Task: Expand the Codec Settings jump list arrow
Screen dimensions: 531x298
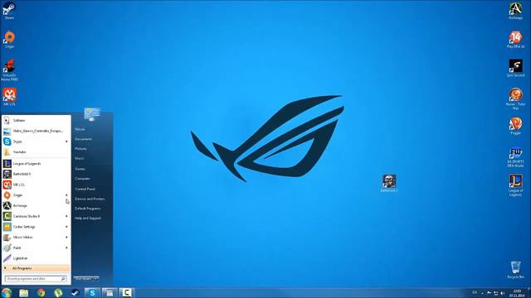Action: tap(66, 227)
